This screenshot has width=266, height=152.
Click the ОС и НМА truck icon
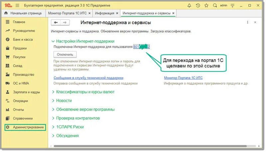coord(7,83)
